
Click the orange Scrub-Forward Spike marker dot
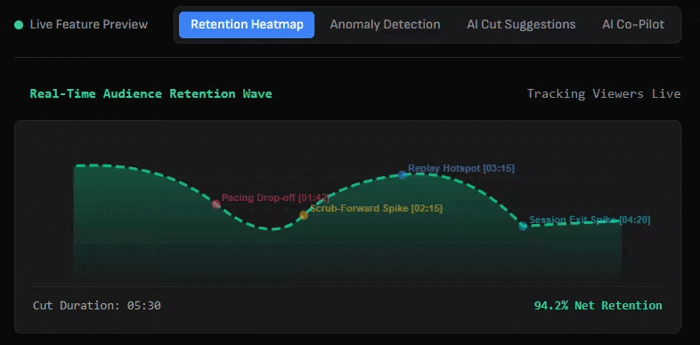click(304, 215)
